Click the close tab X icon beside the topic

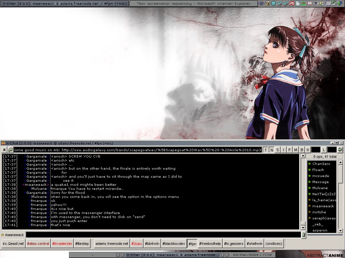coord(4,150)
